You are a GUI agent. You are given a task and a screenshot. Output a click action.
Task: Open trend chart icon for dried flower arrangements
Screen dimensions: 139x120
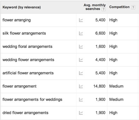tap(81, 113)
